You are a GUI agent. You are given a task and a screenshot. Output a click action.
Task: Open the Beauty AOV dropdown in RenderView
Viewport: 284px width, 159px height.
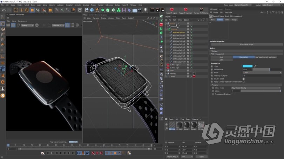point(27,25)
